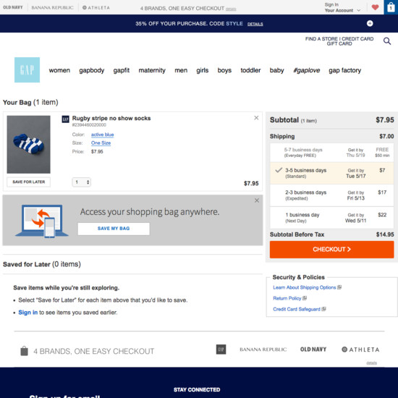Click the GIFT CARD link
The height and width of the screenshot is (398, 398).
click(339, 43)
